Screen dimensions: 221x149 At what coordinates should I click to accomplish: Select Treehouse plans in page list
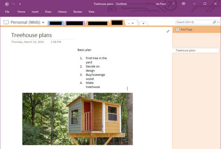point(196,50)
